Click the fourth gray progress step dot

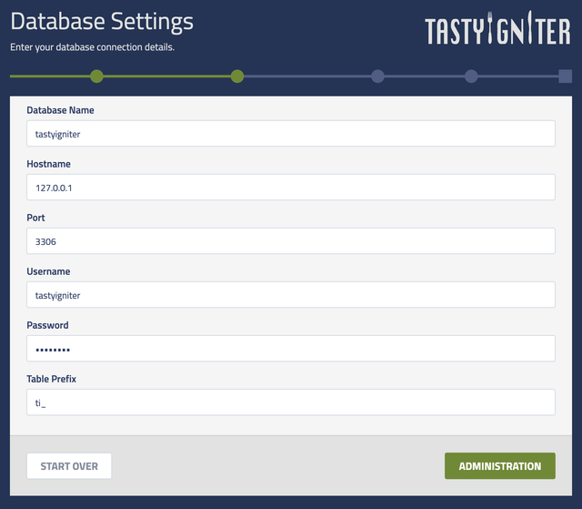click(471, 76)
